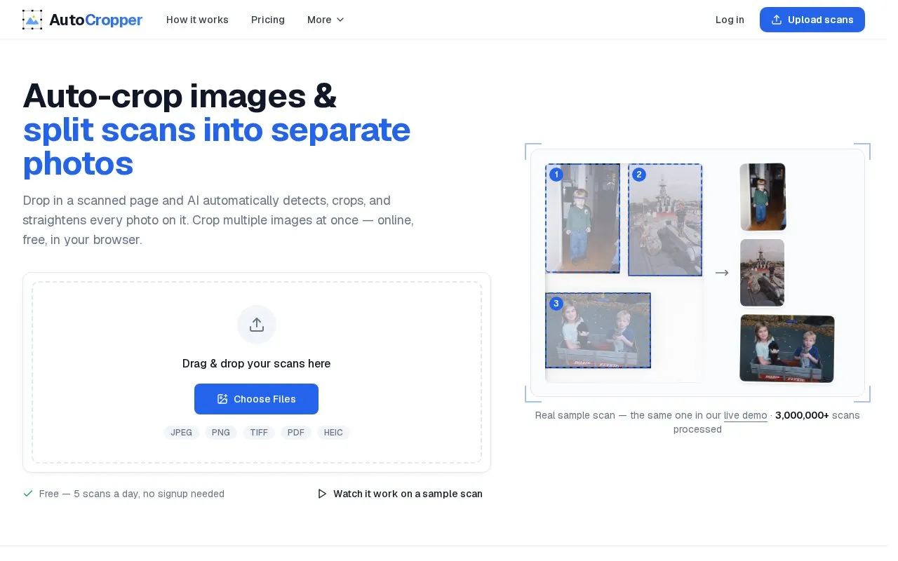Click the 'split scans into separate photos' heading
This screenshot has height=561, width=898.
(217, 147)
